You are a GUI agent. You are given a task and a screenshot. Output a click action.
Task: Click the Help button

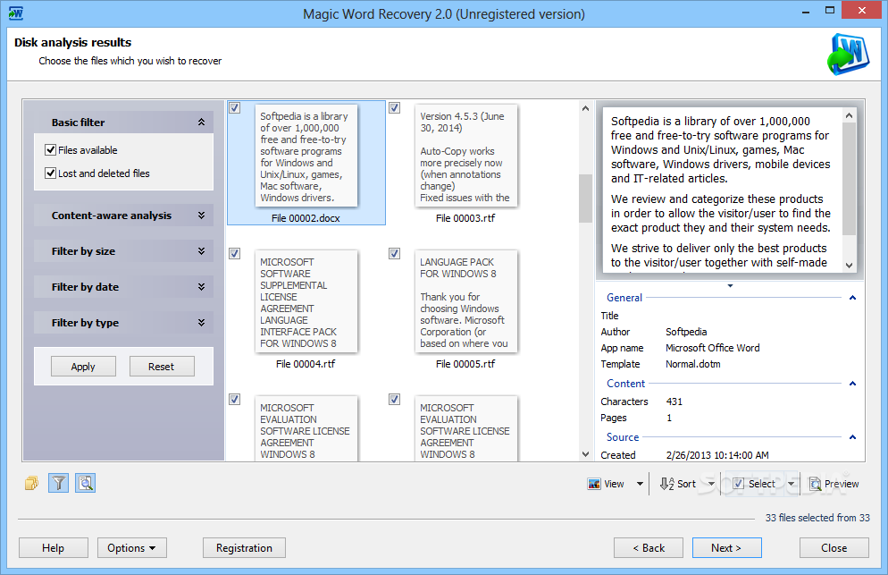(54, 548)
